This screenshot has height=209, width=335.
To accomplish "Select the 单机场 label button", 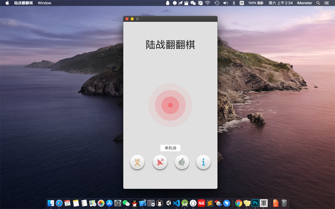I will (170, 148).
